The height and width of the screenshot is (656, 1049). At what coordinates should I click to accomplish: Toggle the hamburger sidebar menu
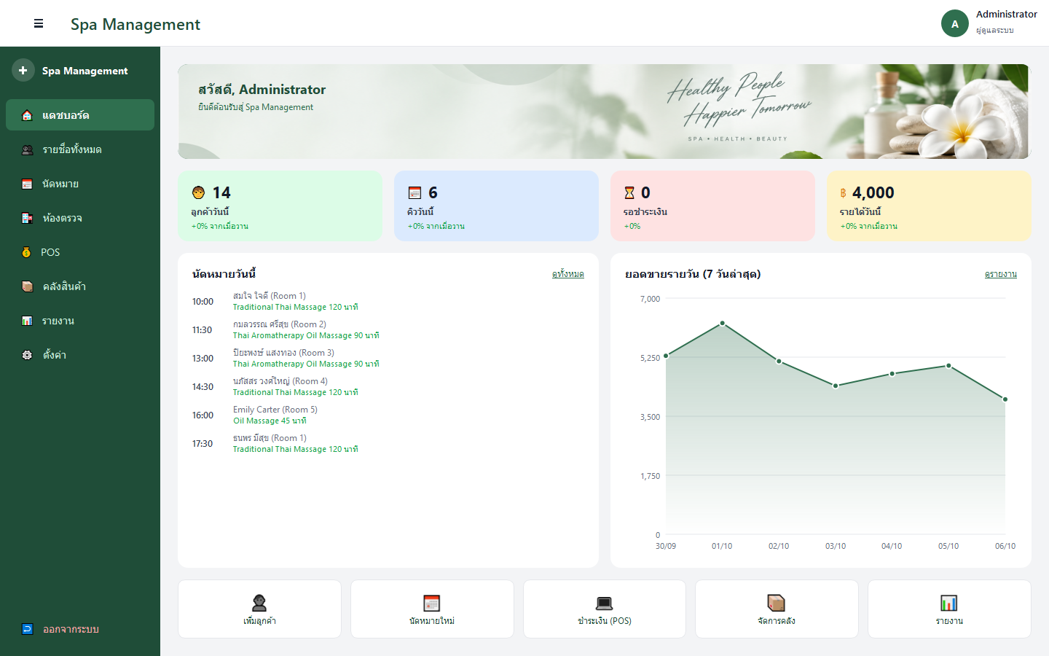point(39,24)
